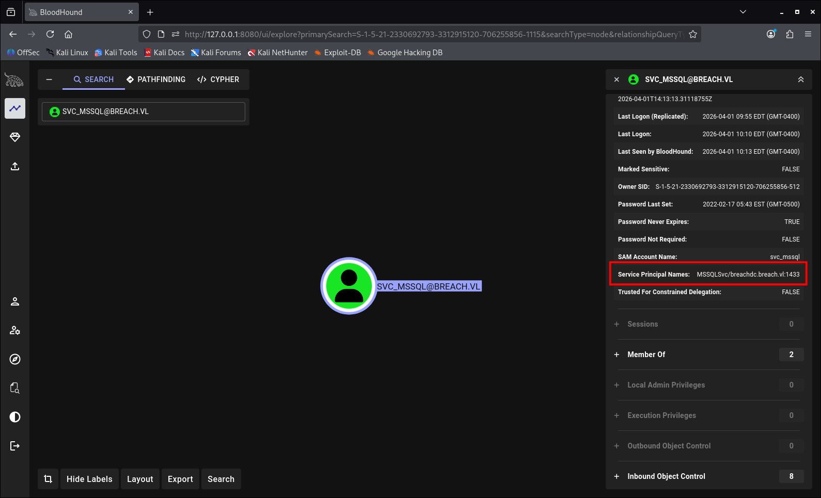Bookmark this page with star icon
Screen dimensions: 821x498
coord(693,34)
